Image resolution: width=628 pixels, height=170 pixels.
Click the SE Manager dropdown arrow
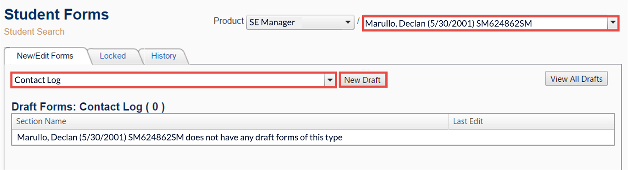tap(348, 22)
